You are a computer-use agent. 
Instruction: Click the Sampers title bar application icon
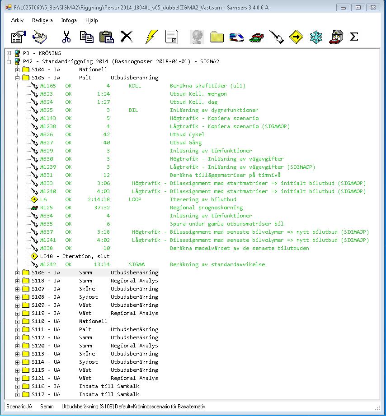[9, 7]
